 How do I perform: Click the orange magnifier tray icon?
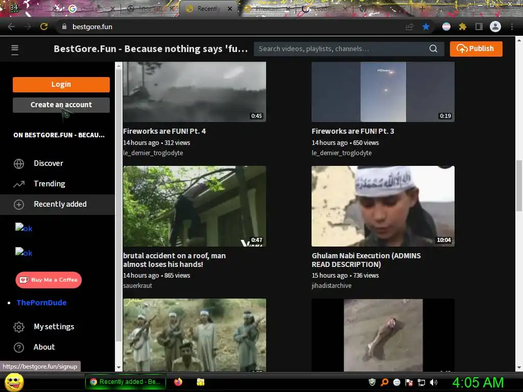click(x=384, y=382)
